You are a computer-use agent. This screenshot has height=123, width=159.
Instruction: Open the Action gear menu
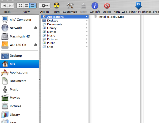45,5
